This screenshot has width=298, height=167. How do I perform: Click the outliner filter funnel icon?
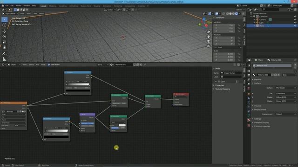click(x=290, y=9)
